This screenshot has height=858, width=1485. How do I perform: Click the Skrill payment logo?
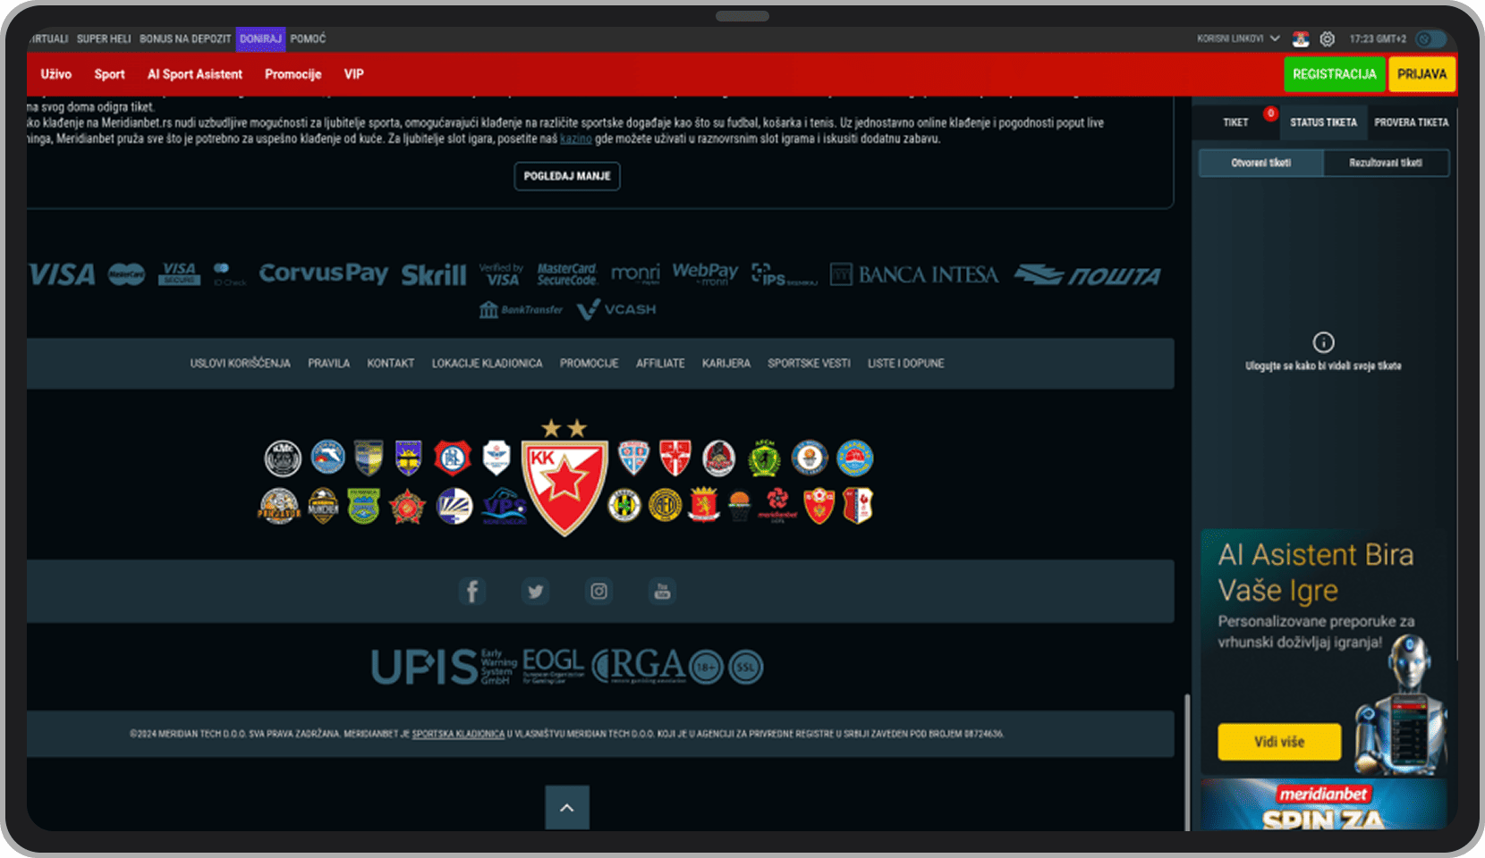click(x=434, y=275)
